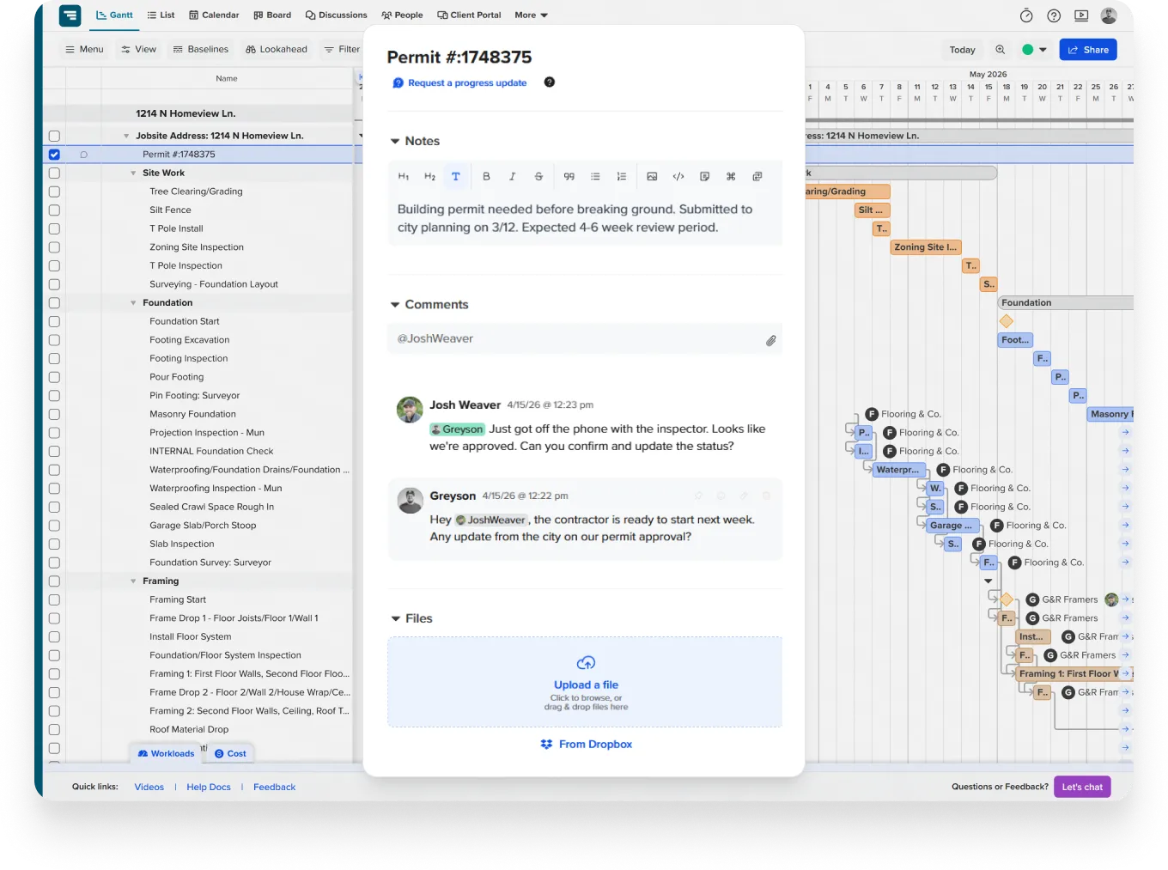This screenshot has height=870, width=1168.
Task: Switch to the List tab
Action: [161, 15]
